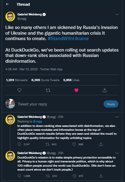This screenshot has height=182, width=125.
Task: Show the 5,655 Likes list
Action: click(71, 80)
